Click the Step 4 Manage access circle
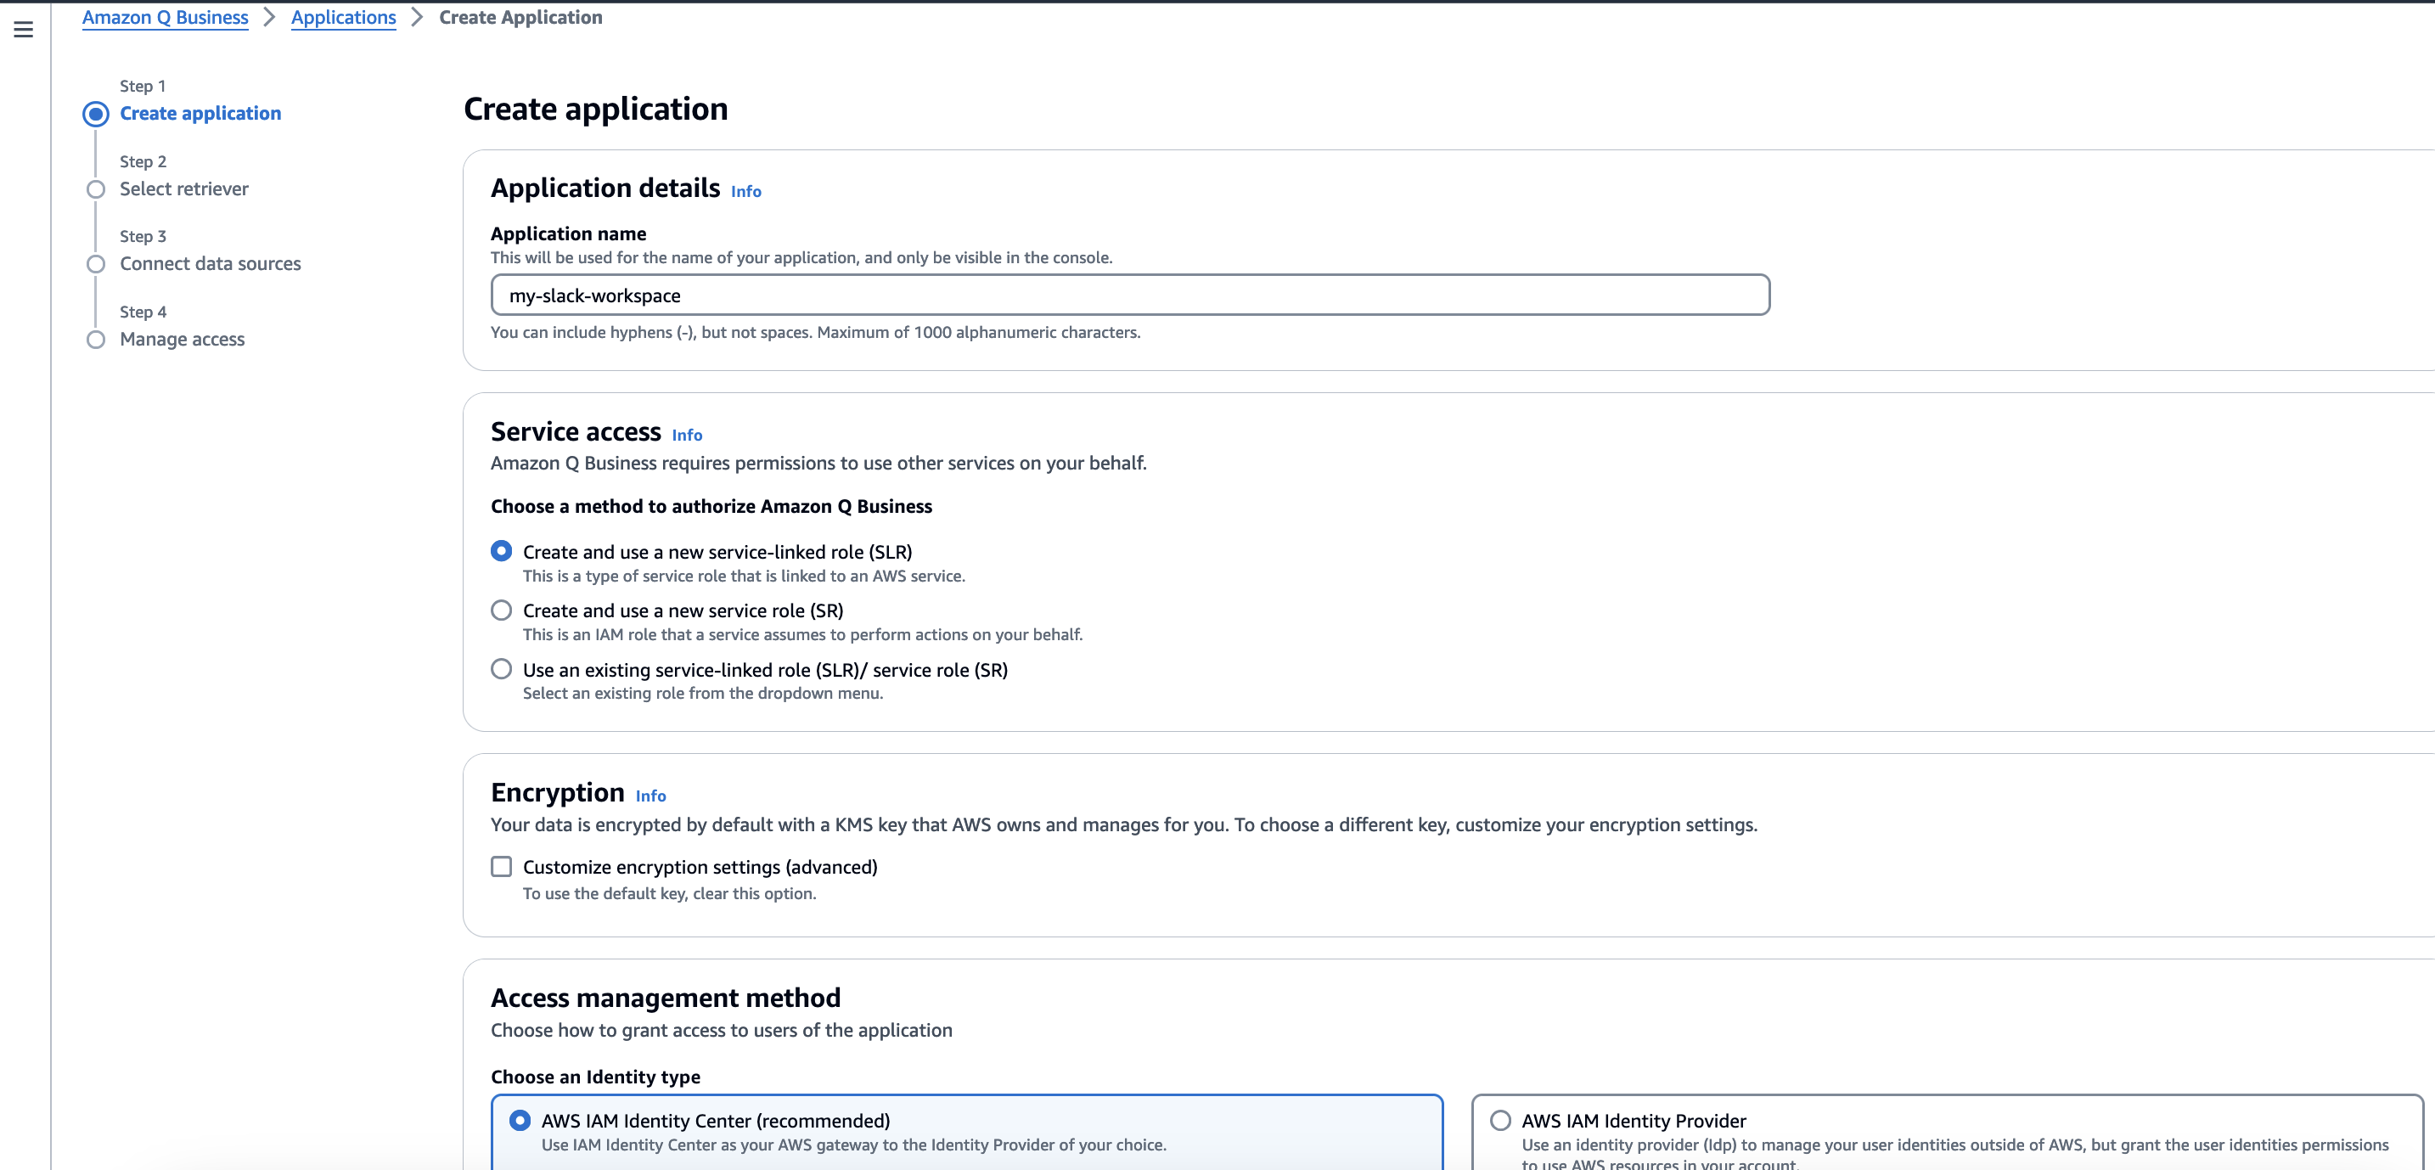Image resolution: width=2435 pixels, height=1170 pixels. (95, 340)
